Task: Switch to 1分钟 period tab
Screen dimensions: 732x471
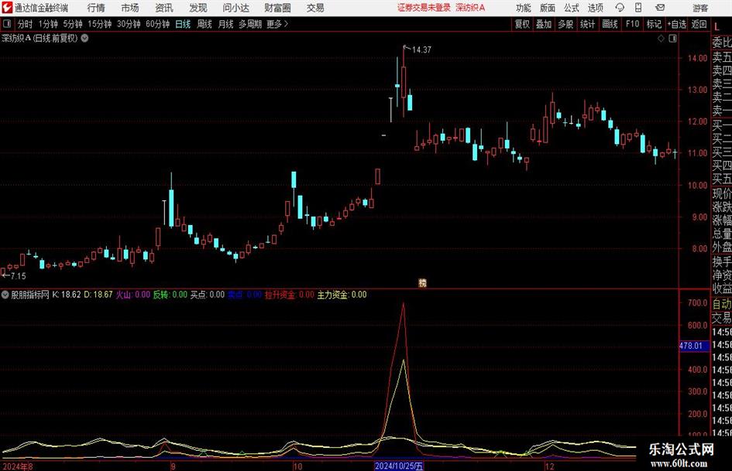Action: click(48, 24)
